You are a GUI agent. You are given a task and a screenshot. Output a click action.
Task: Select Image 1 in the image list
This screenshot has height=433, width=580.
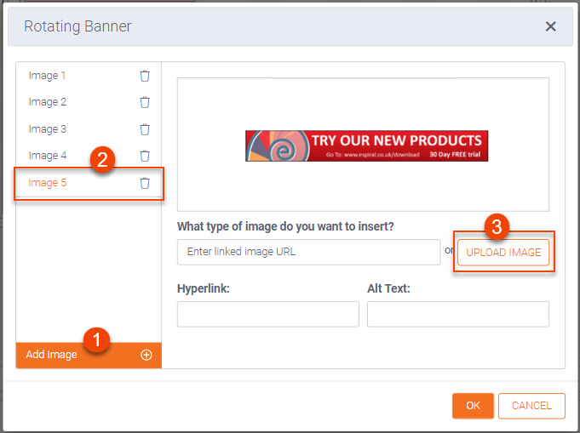click(x=48, y=76)
